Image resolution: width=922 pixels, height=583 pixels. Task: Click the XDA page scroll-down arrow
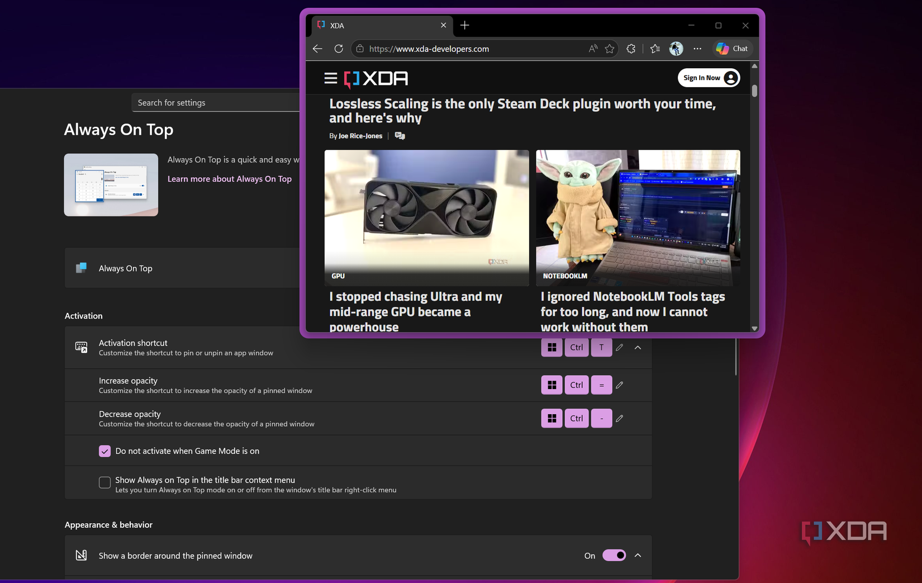click(754, 329)
